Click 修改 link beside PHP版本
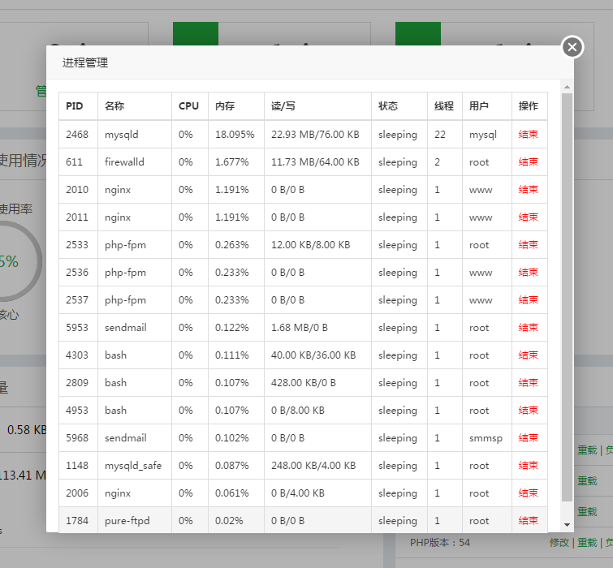The height and width of the screenshot is (568, 613). (x=559, y=543)
